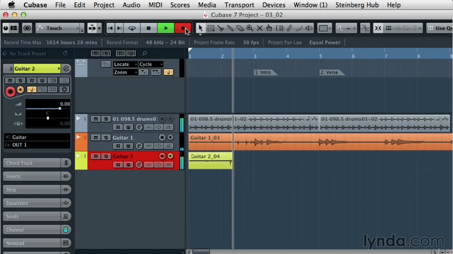The width and height of the screenshot is (453, 254).
Task: Select the Guitar 1_03 audio event
Action: [x=320, y=142]
